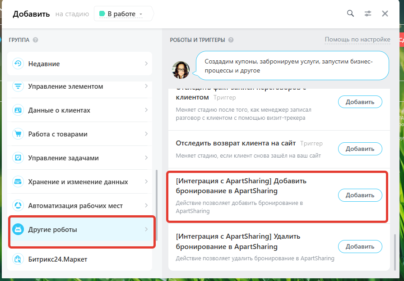Select the 'Автоматизация рабочих мест' group

79,205
